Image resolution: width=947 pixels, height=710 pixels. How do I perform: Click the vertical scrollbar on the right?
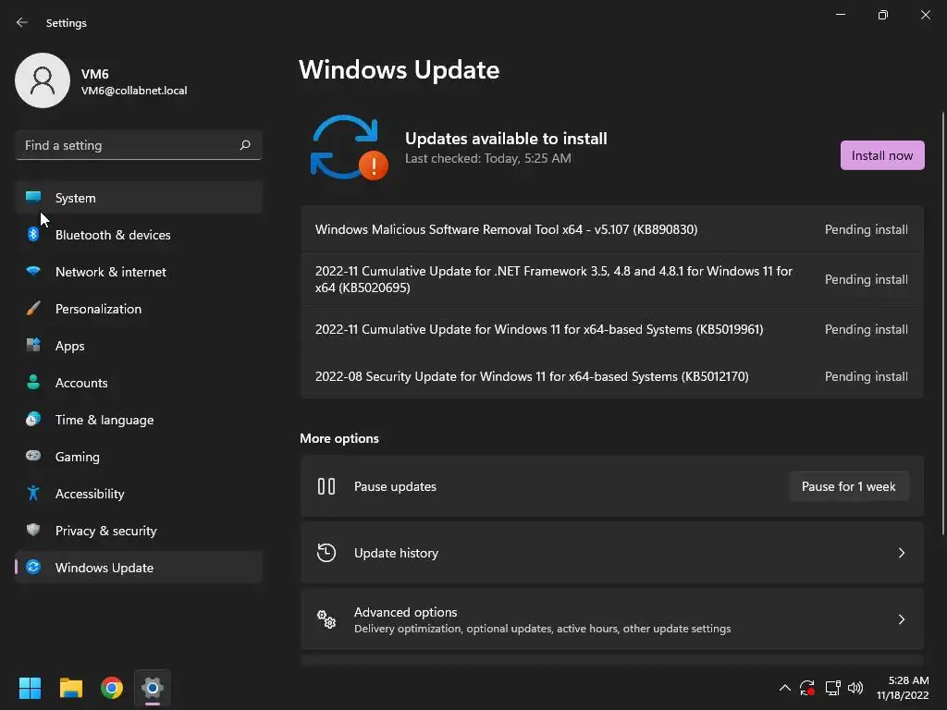click(x=942, y=324)
